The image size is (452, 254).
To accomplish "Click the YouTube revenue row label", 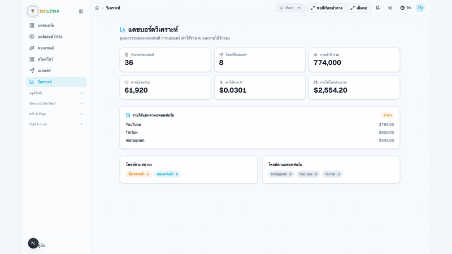I will (133, 124).
